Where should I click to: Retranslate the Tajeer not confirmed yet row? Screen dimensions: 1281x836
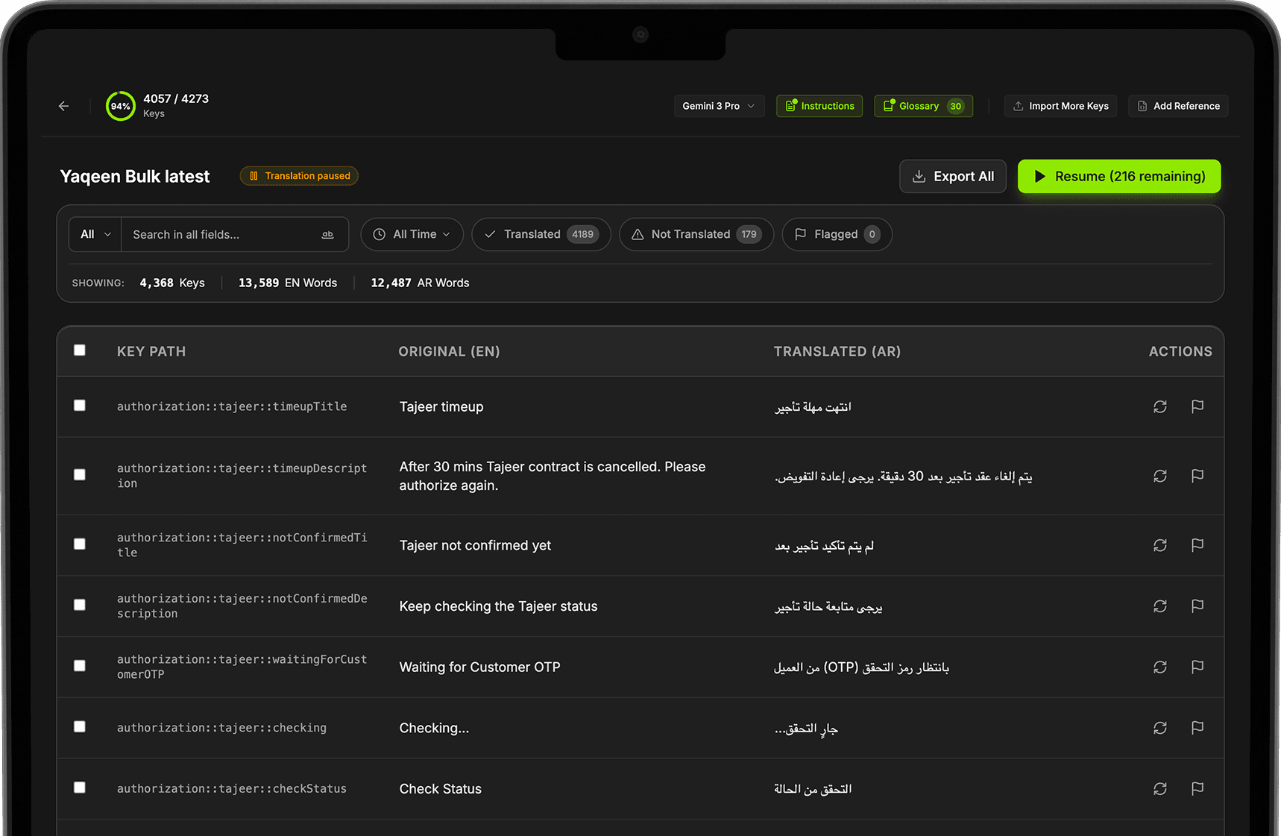tap(1159, 545)
